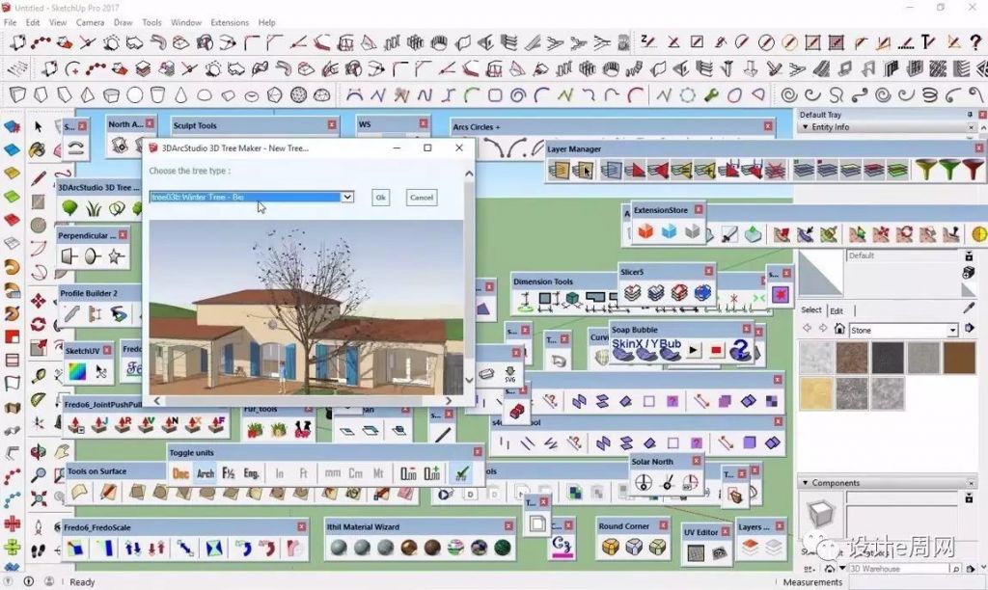Close the Ithil Material Wizard toolbar

(x=508, y=525)
